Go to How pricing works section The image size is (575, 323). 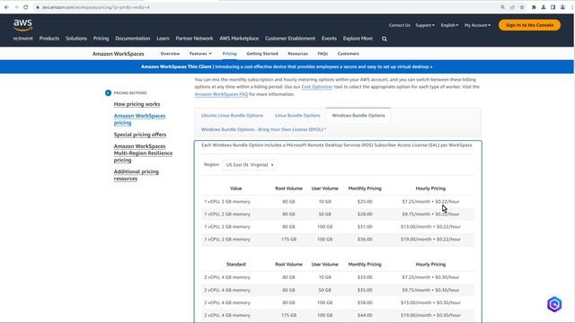(x=137, y=104)
